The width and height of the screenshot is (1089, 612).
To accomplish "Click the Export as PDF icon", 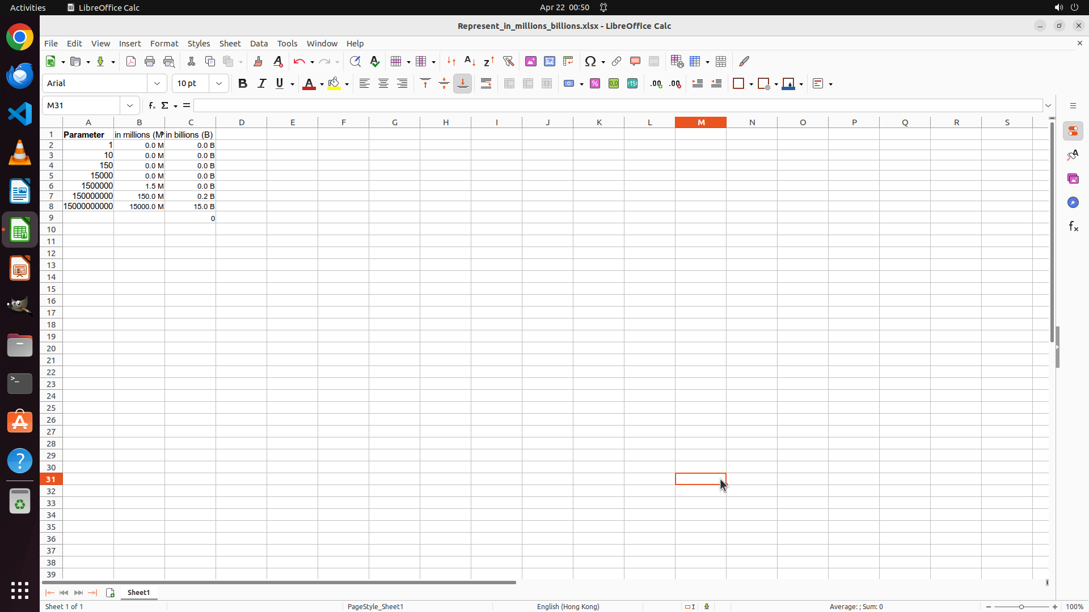I will (x=131, y=61).
